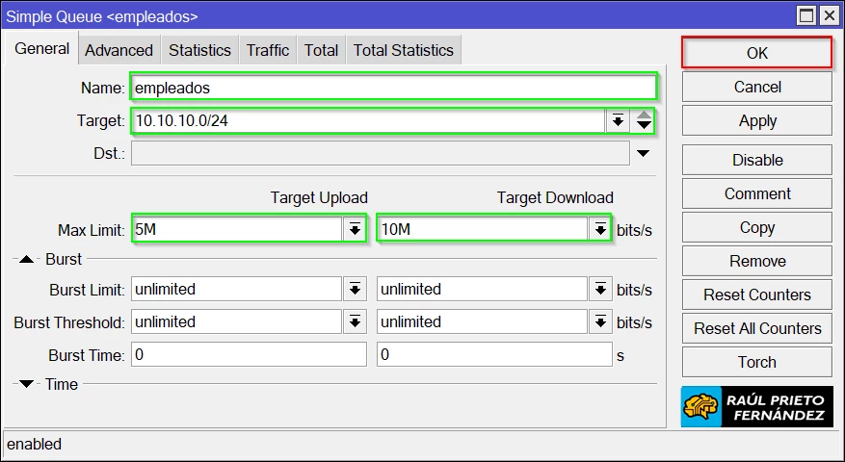The height and width of the screenshot is (462, 845).
Task: Click the Name input field
Action: (393, 88)
